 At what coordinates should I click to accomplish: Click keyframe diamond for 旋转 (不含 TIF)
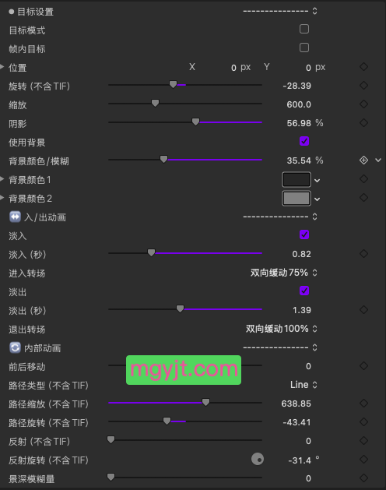point(363,86)
